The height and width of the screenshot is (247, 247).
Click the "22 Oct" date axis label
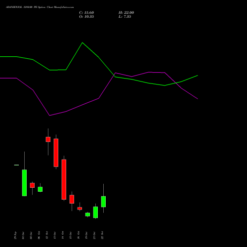[x=102, y=235]
